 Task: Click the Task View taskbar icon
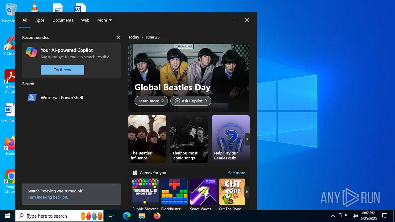[111, 216]
